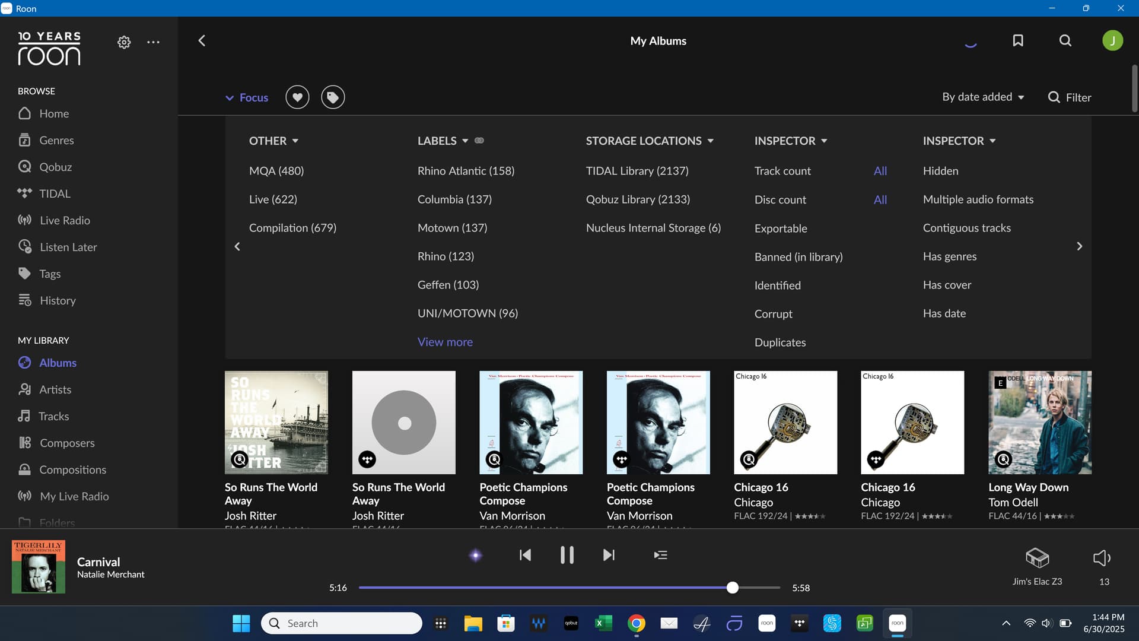Image resolution: width=1139 pixels, height=641 pixels.
Task: Show previous focus categories arrow
Action: point(237,246)
